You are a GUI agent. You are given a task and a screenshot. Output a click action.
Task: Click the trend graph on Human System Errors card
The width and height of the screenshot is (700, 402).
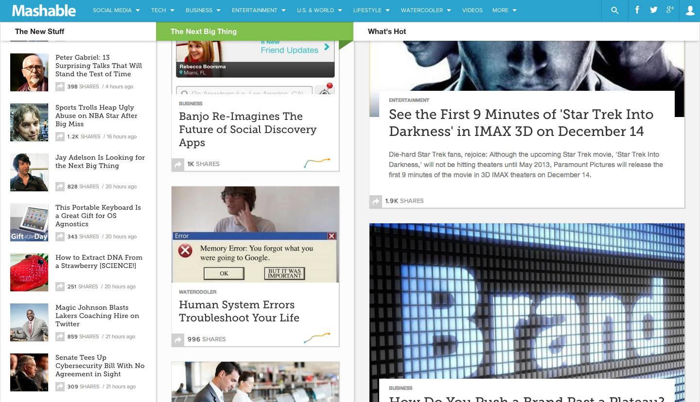click(317, 338)
